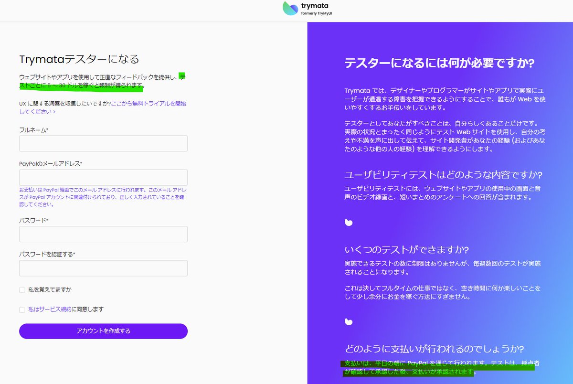Click the white bird icon above payment question

[348, 322]
